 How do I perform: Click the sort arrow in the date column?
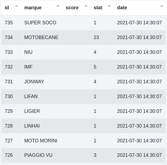162,6
